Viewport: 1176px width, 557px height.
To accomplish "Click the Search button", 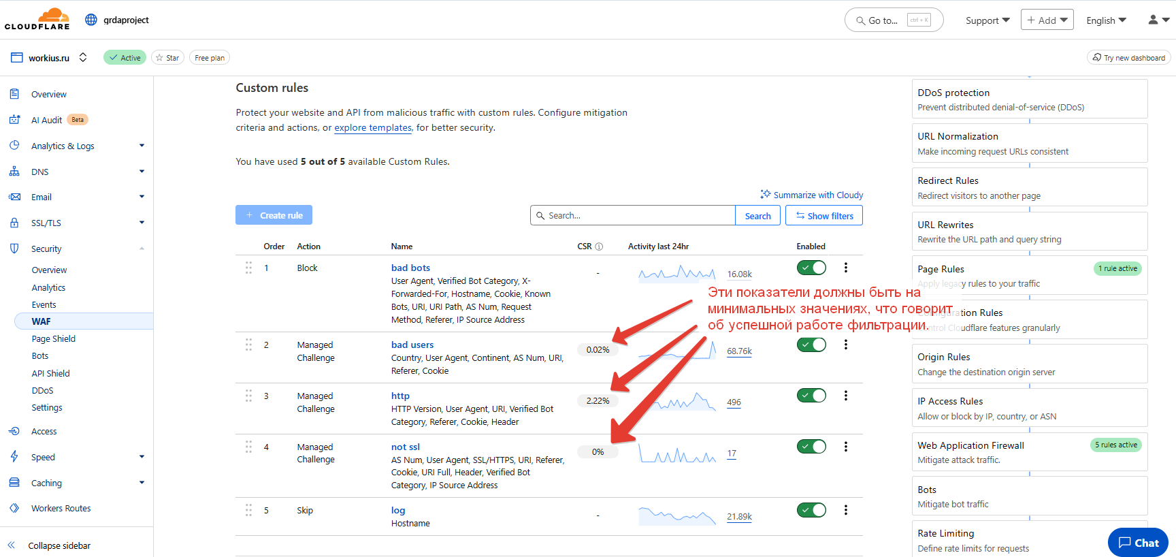I will pyautogui.click(x=757, y=216).
